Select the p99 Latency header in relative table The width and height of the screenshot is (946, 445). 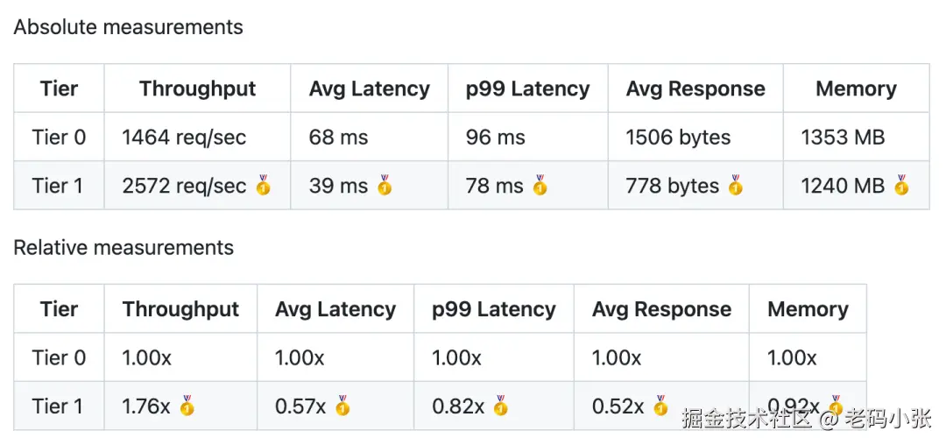(x=493, y=309)
